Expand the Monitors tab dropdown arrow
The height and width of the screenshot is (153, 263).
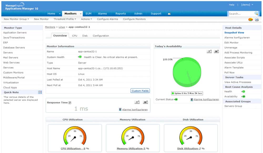tap(81, 14)
